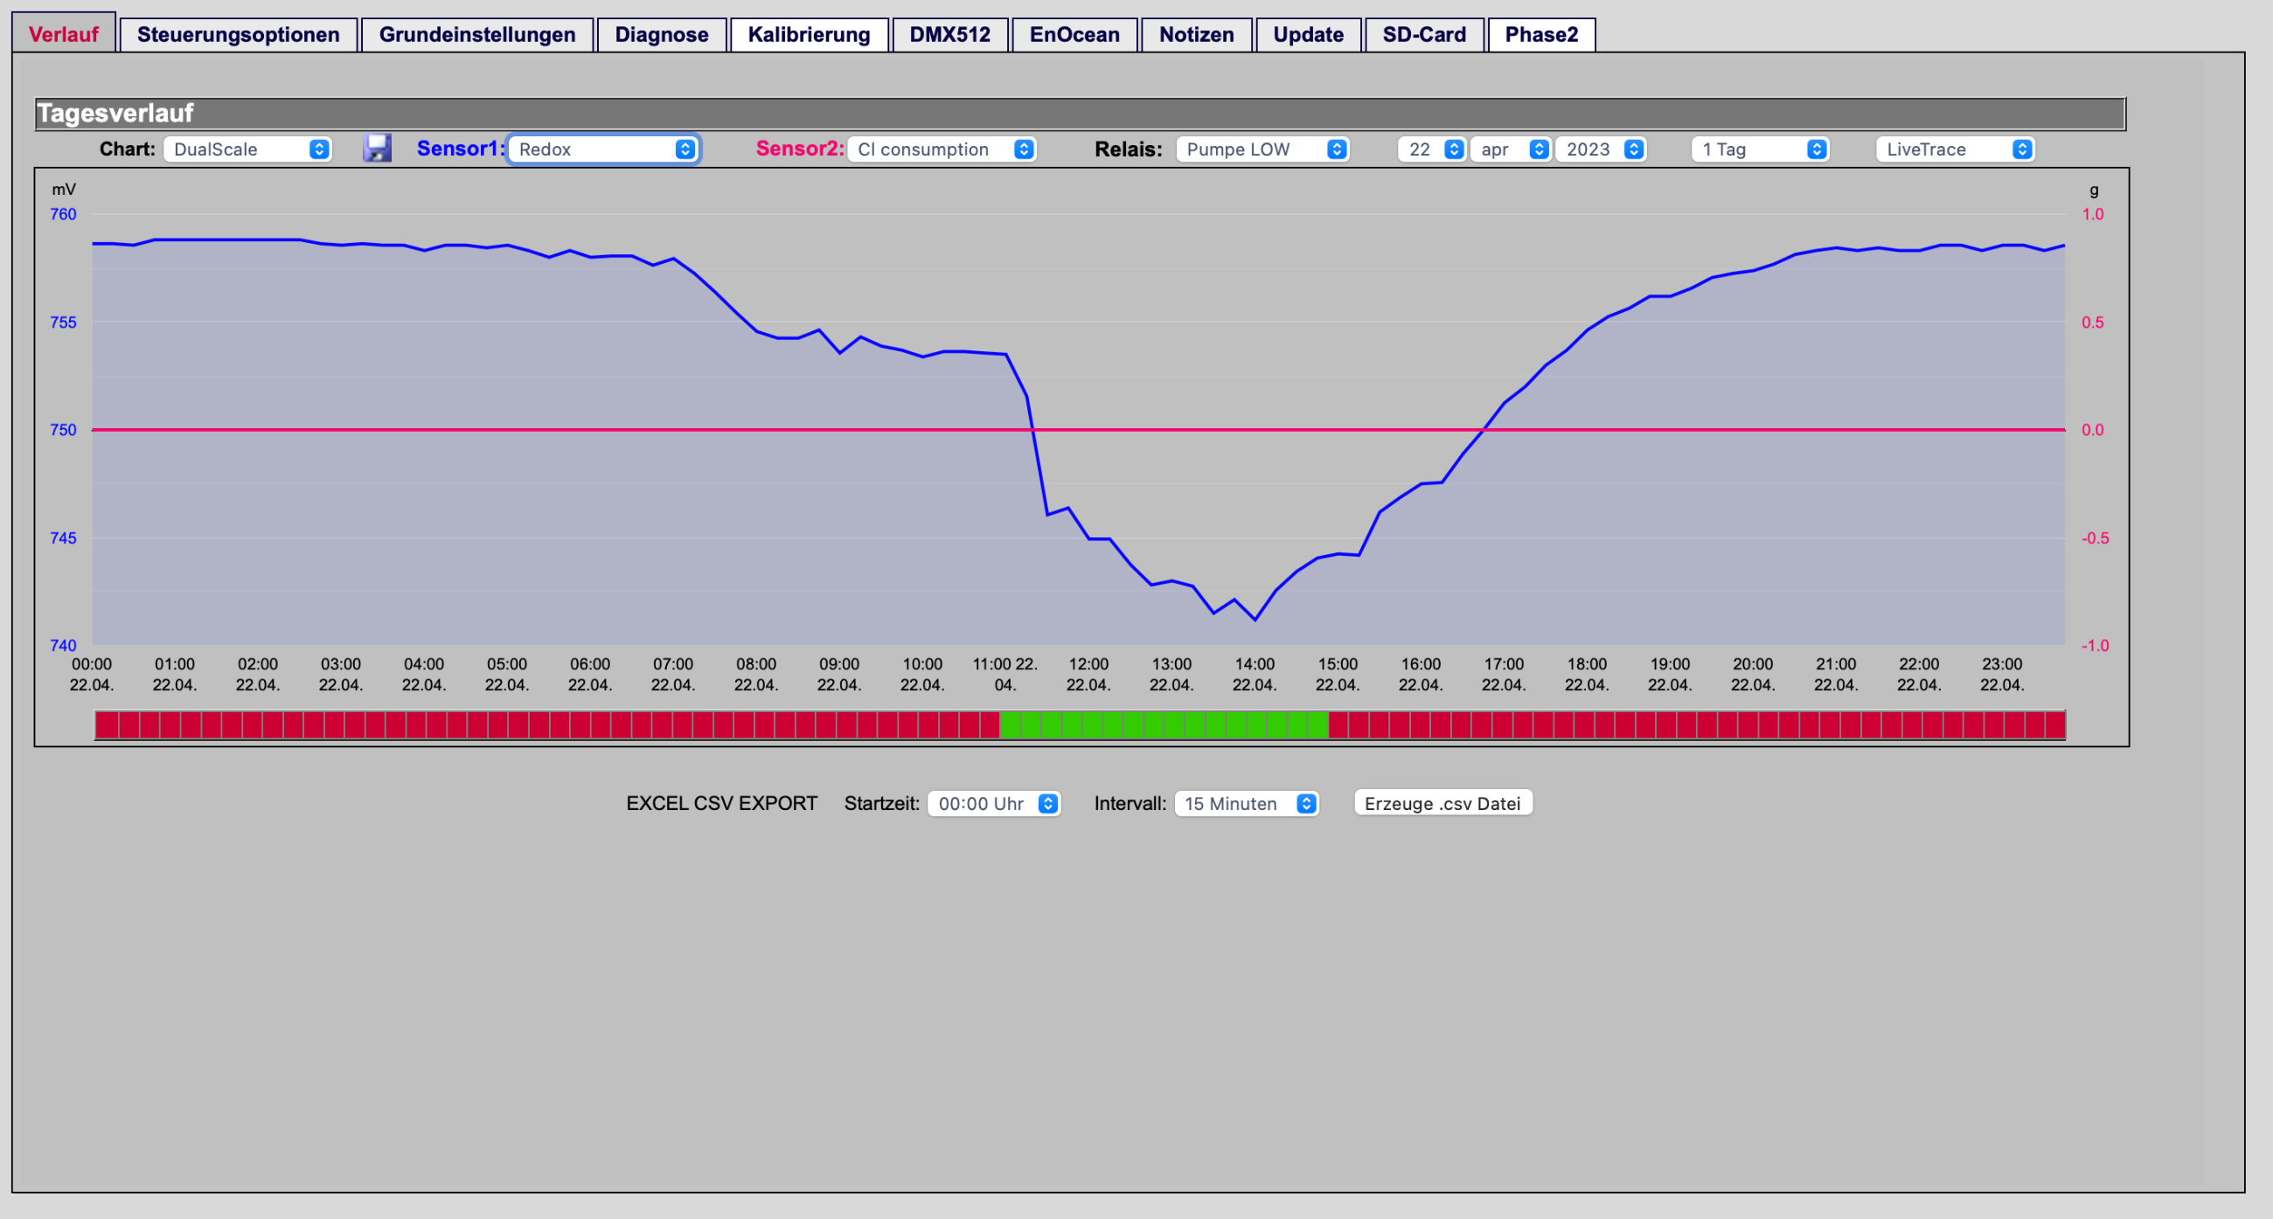Open the 1 Tag range dropdown

(1760, 149)
